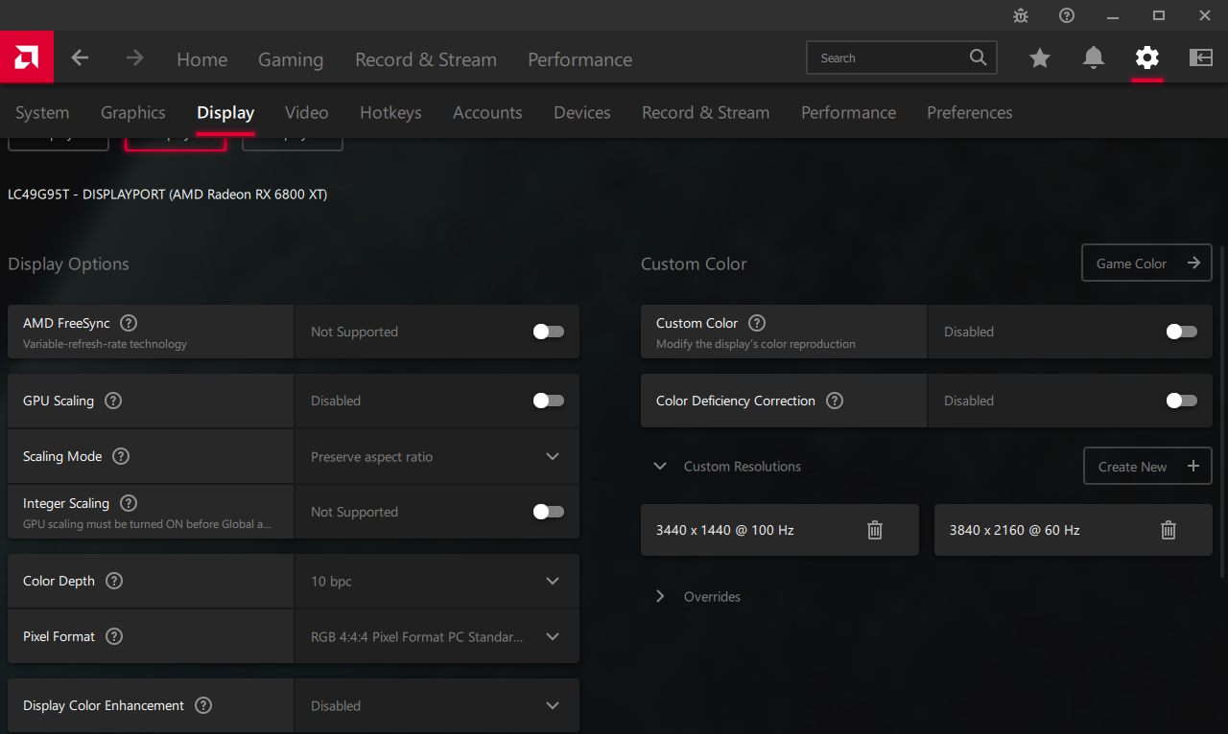Enable GPU Scaling switch

click(549, 401)
